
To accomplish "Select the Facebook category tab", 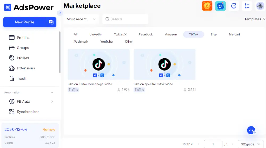I will coord(146,34).
